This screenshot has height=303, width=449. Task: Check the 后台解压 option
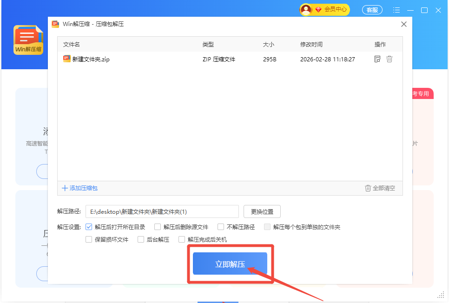(x=141, y=240)
